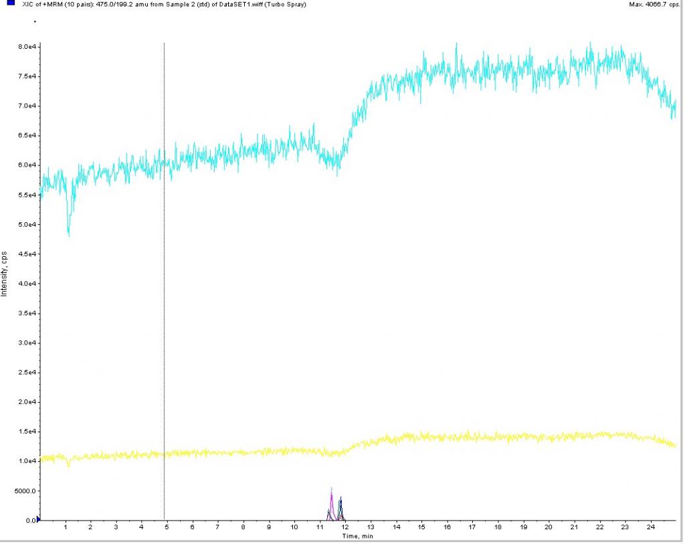Screen dimensions: 685x544
Task: Click the 19 minute time tick label
Action: coord(523,527)
